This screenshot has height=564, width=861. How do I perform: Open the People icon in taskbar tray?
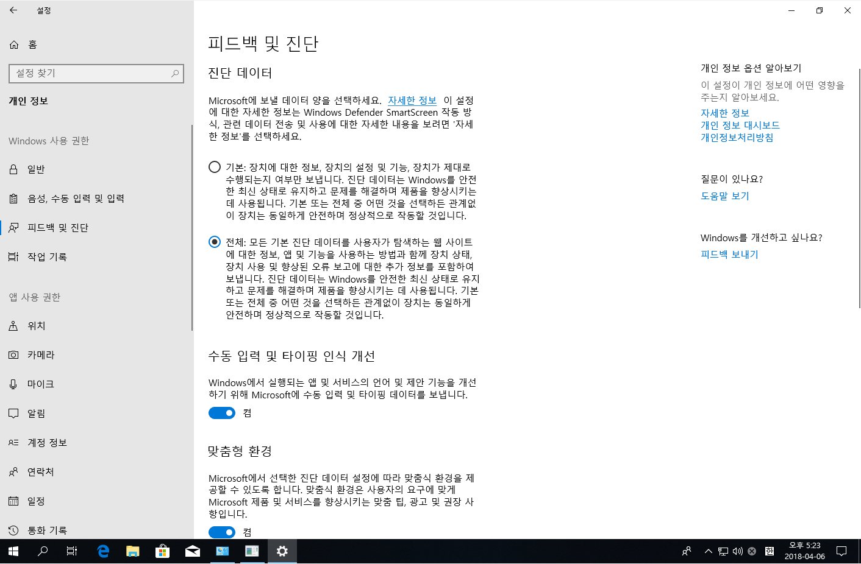click(x=687, y=551)
